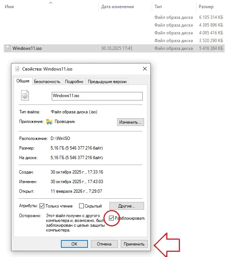
Task: Open the Другие... attributes button
Action: point(127,206)
